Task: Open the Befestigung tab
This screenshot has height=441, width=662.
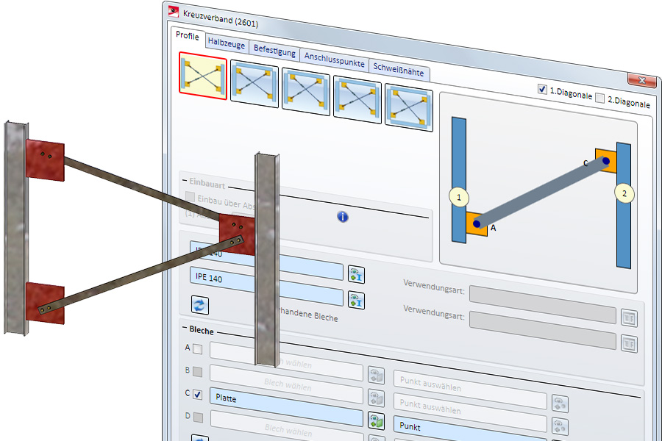Action: pos(274,51)
